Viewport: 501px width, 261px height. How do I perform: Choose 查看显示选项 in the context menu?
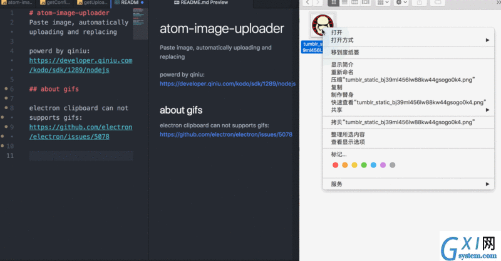coord(409,142)
